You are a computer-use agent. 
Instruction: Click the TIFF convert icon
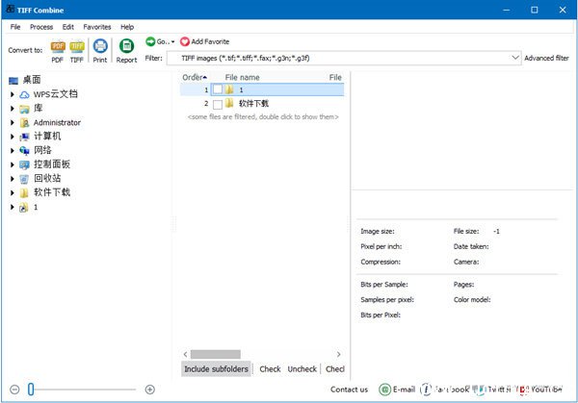[x=77, y=46]
